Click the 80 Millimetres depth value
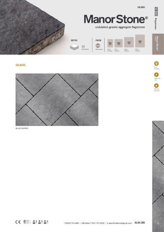164x232 pixels. [x=85, y=48]
